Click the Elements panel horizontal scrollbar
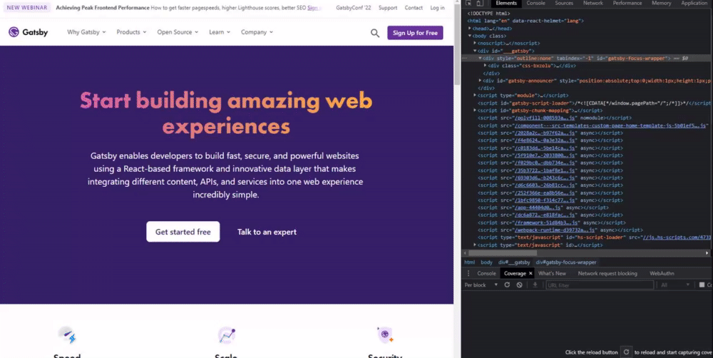 pyautogui.click(x=503, y=253)
